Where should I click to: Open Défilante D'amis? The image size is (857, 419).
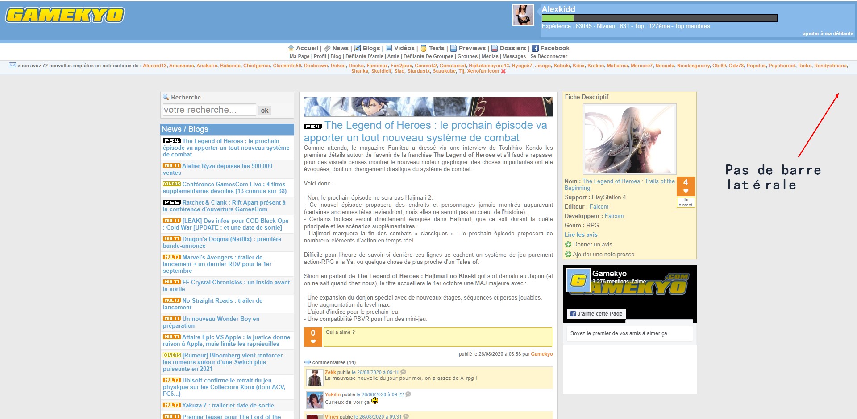click(x=364, y=56)
